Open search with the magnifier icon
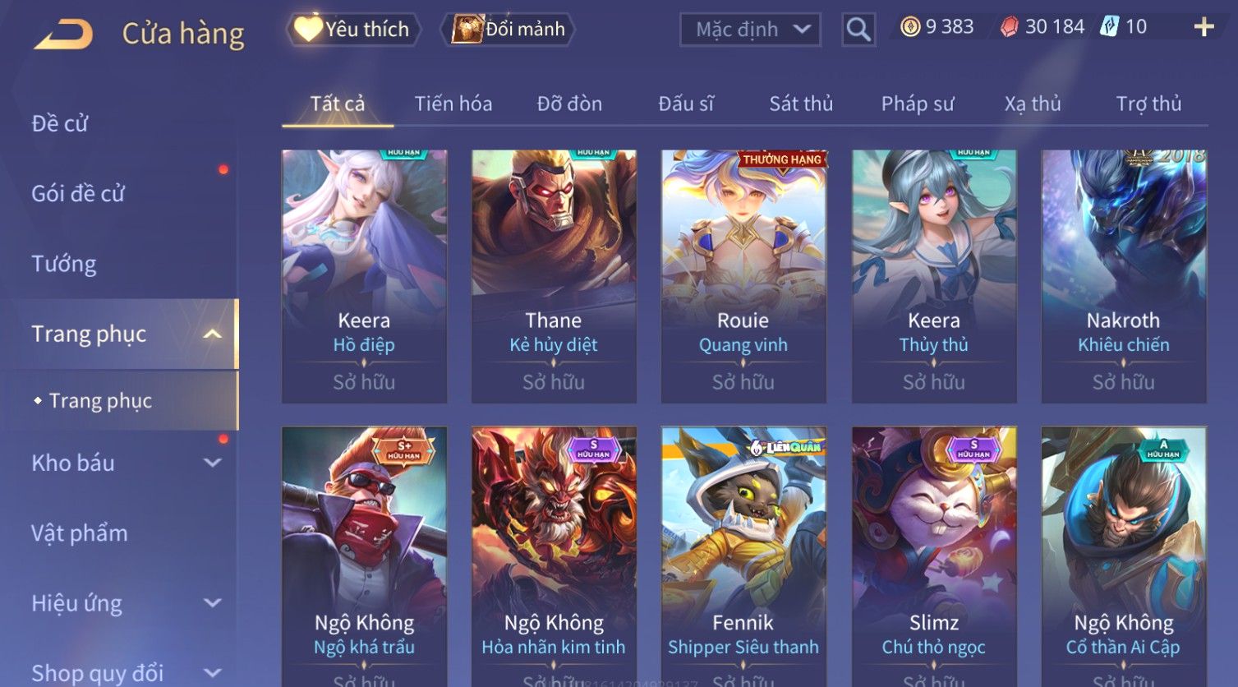 [x=858, y=30]
